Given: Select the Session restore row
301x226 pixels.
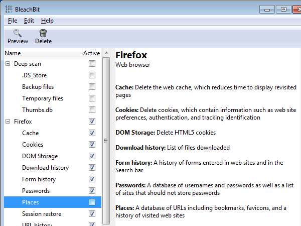Looking at the screenshot, I should point(53,214).
